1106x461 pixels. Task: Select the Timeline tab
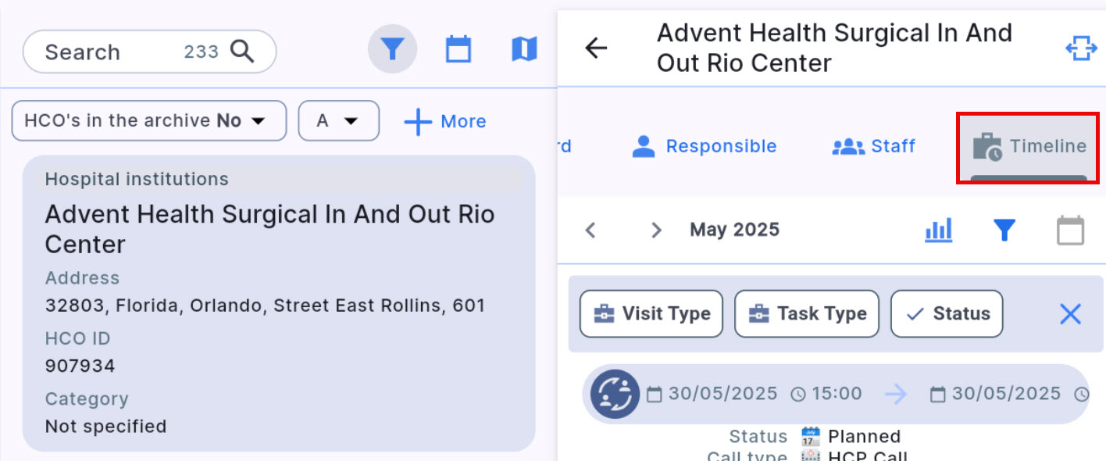coord(1029,147)
